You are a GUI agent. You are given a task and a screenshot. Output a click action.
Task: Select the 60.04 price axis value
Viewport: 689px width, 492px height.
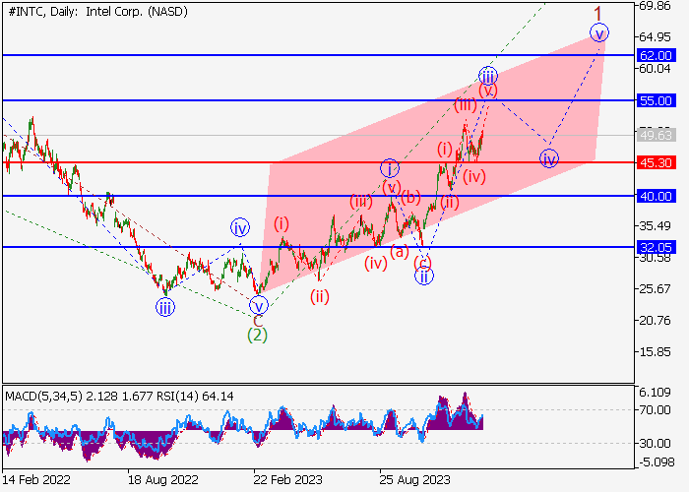[x=655, y=69]
